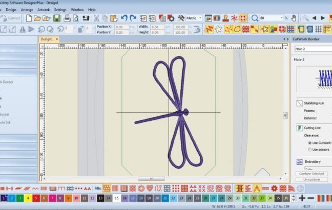
Task: Redo the last action
Action: [133, 18]
